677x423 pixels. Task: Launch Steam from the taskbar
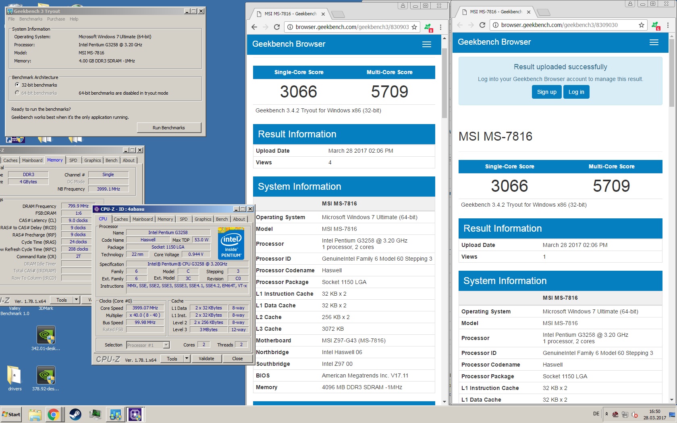(75, 415)
